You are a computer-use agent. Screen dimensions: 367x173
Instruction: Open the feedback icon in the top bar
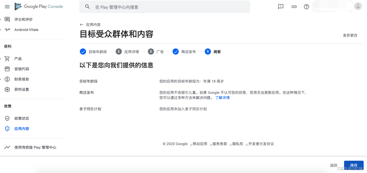point(281,7)
